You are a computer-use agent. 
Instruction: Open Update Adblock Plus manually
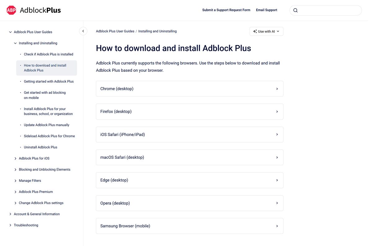click(46, 125)
